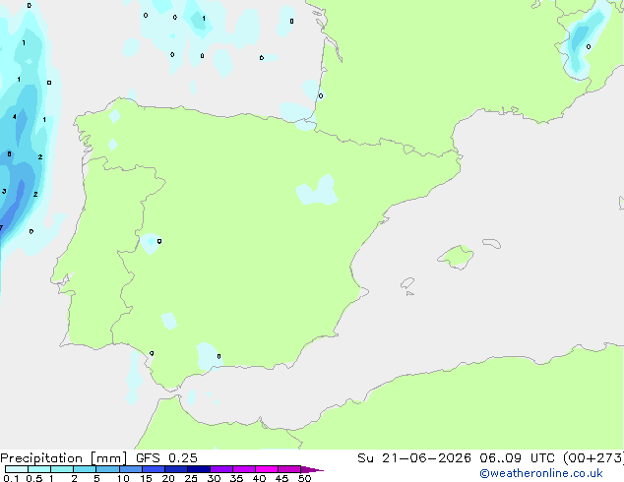Select the legend swatch between 2 and 5
The width and height of the screenshot is (624, 482).
pos(85,469)
